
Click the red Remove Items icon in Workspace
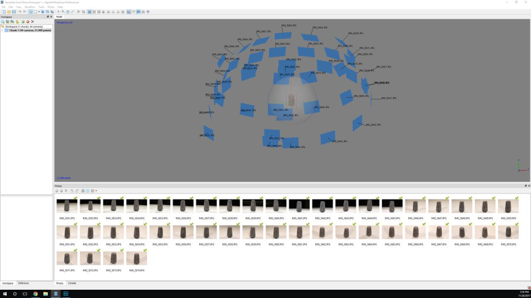tap(27, 22)
